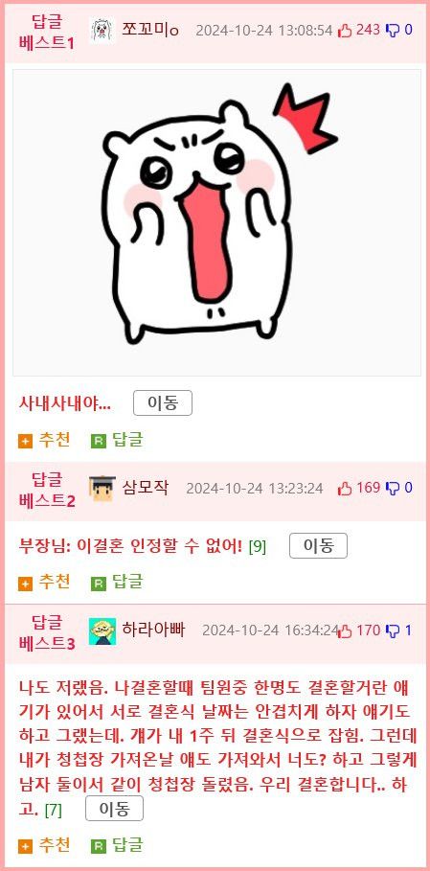The height and width of the screenshot is (871, 430).
Task: Click the thumbs-down icon on 삼모작's comment
Action: [x=393, y=489]
